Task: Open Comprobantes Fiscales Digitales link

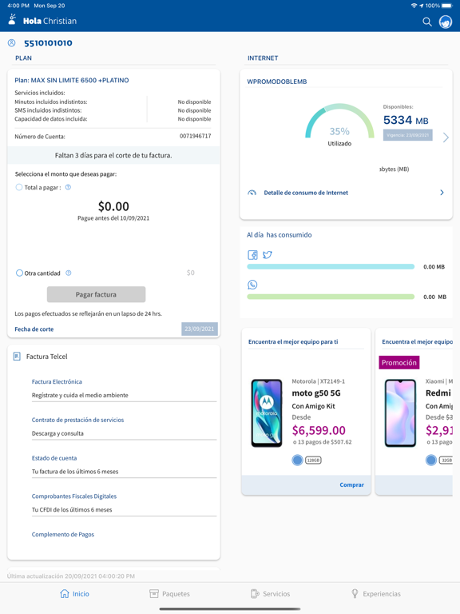Action: (74, 496)
